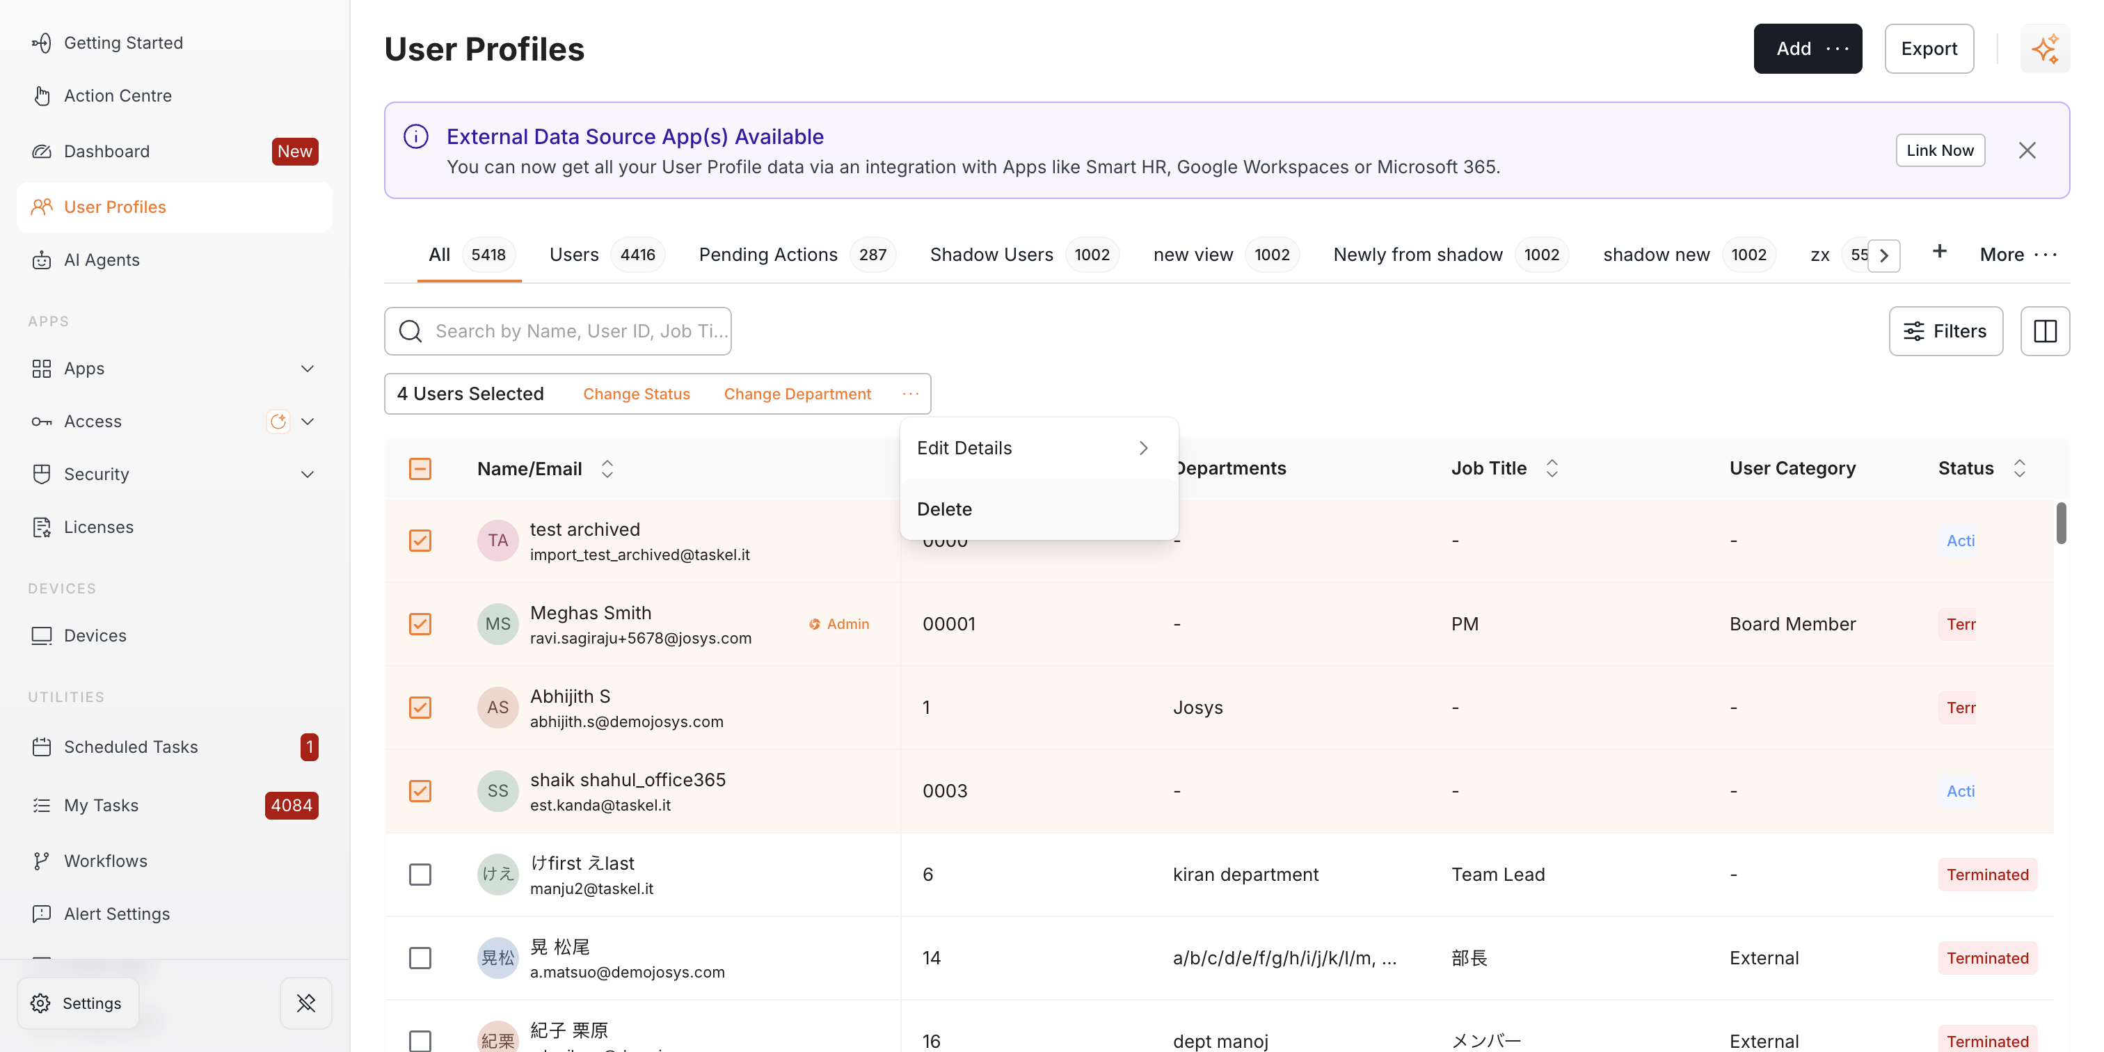Click the Alert Settings message icon
The image size is (2104, 1052).
pyautogui.click(x=41, y=914)
